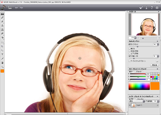161x115 pixels.
Task: Select the Hand pan tool
Action: (2, 63)
